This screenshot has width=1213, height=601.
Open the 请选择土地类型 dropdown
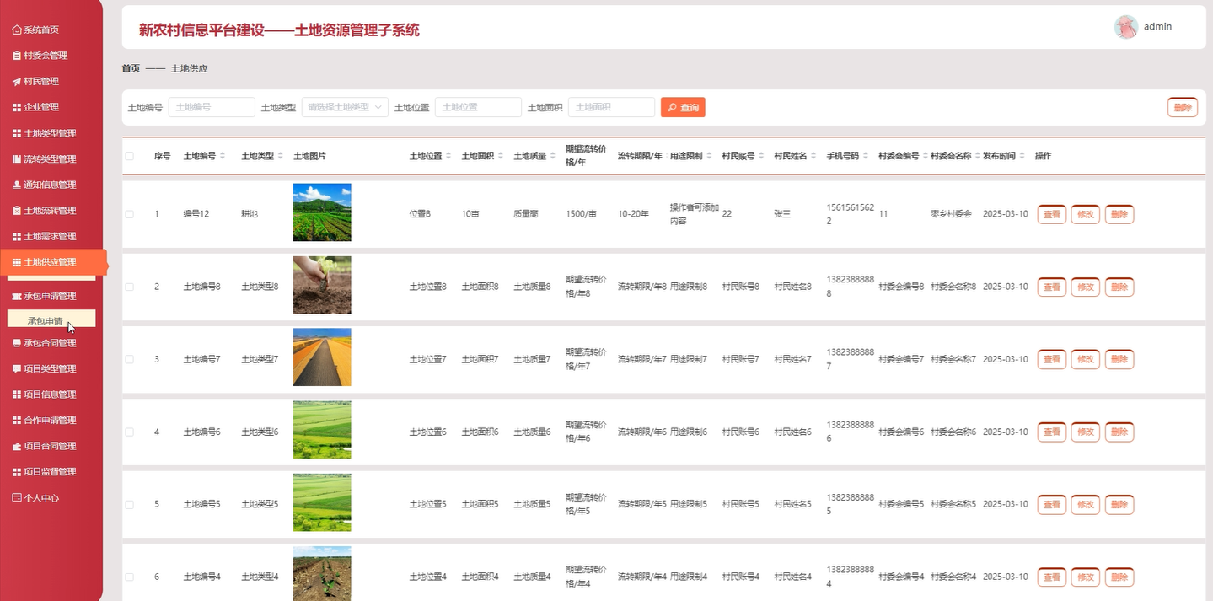(x=344, y=107)
